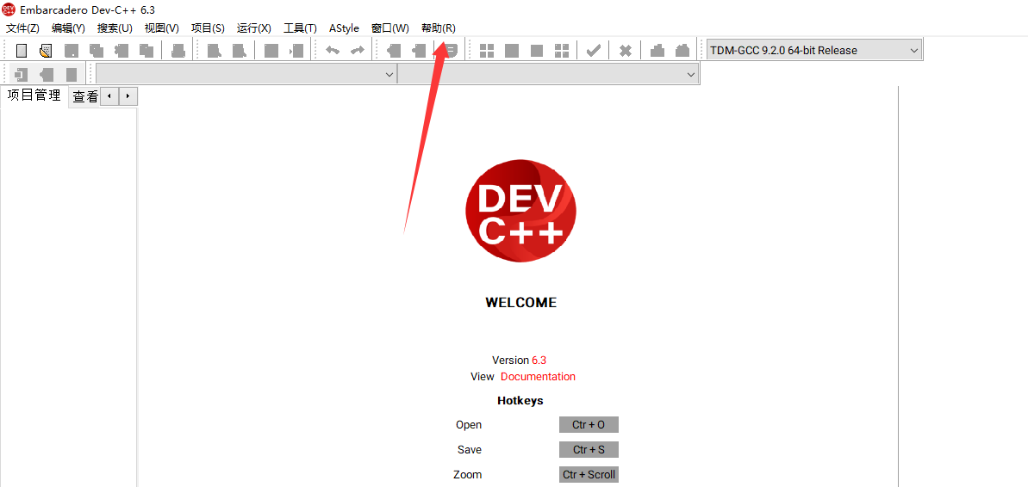Click the Open file toolbar icon

click(46, 51)
